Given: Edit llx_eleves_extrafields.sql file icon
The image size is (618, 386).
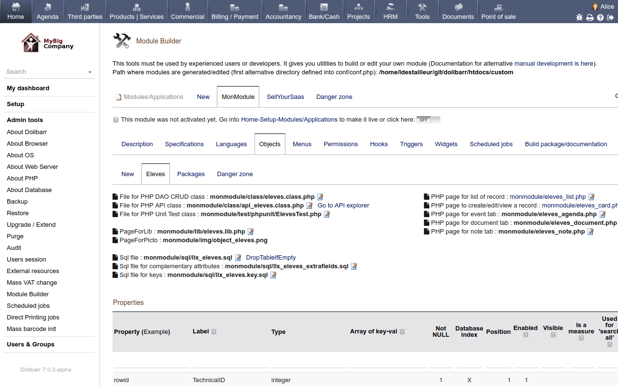Looking at the screenshot, I should tap(354, 266).
